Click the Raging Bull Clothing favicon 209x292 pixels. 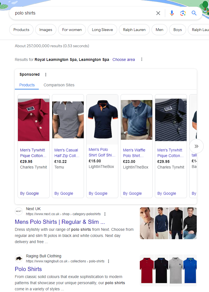pos(19,258)
